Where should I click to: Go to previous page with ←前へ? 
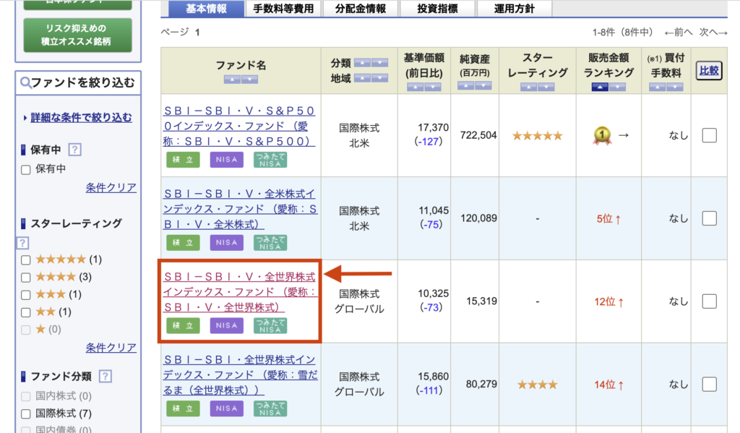pyautogui.click(x=678, y=32)
